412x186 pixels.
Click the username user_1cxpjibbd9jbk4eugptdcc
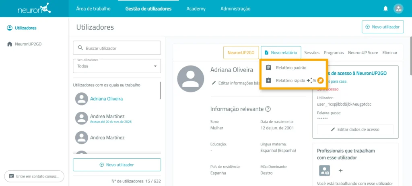pos(344,104)
